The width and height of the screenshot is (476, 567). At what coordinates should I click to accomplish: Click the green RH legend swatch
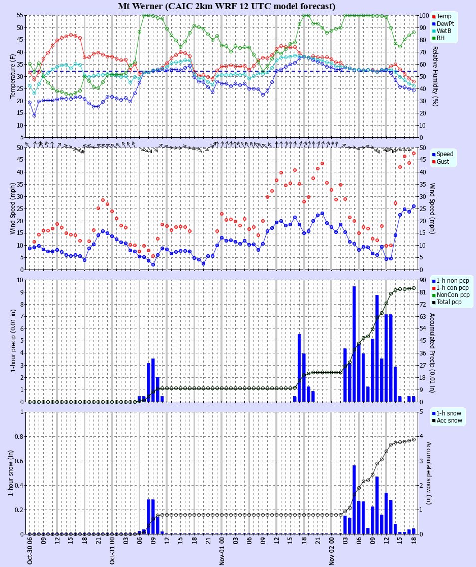434,38
